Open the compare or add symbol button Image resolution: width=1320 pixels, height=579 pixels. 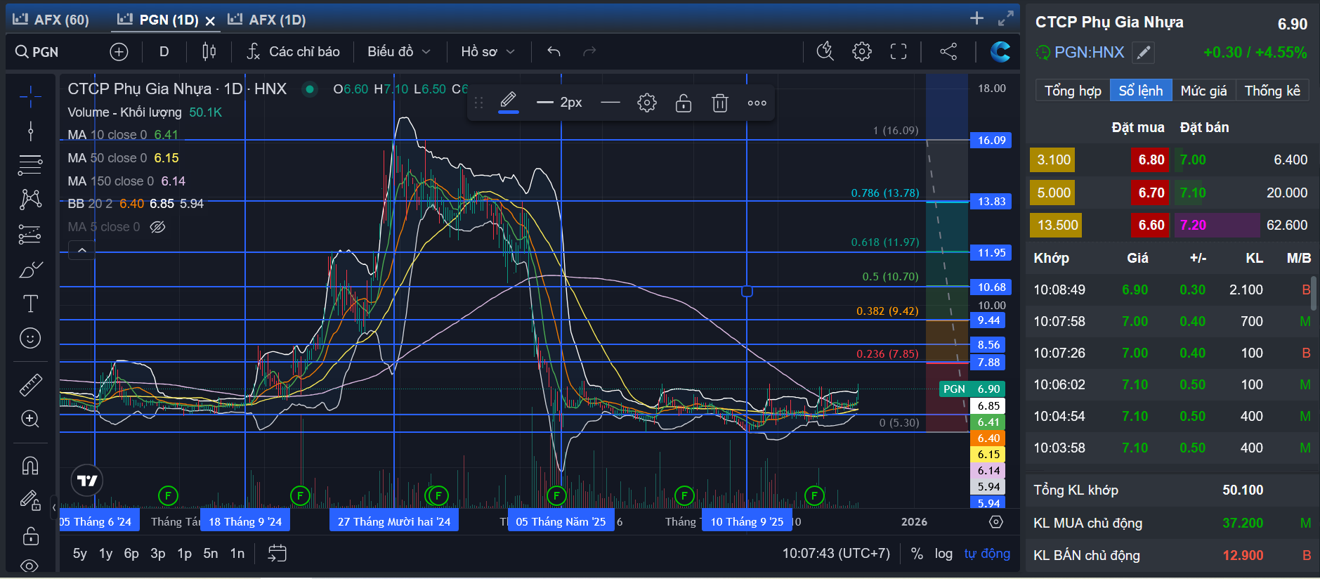119,51
